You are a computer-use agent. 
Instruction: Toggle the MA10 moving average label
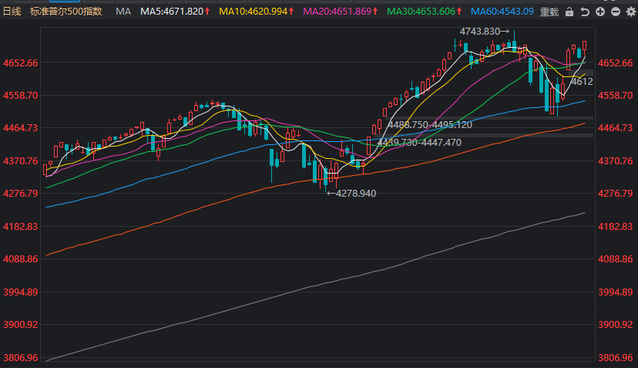(257, 12)
